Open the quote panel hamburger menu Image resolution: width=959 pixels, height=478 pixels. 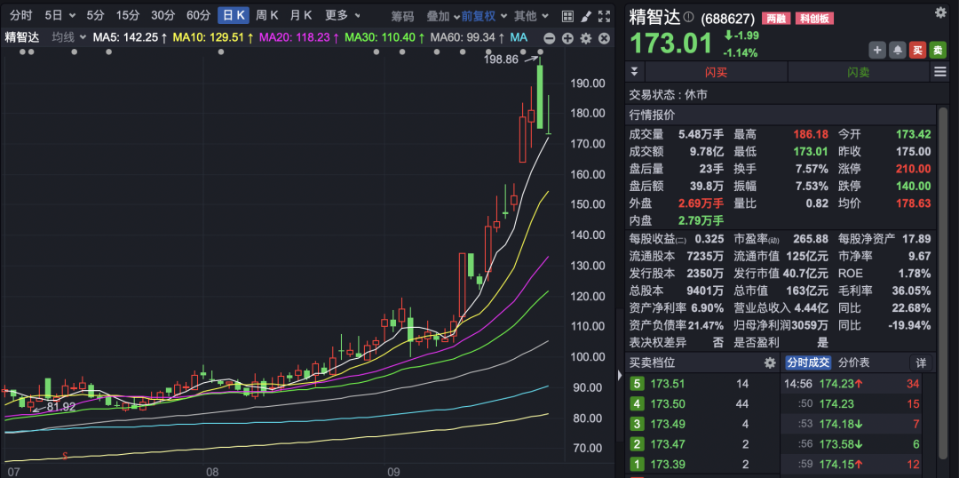tap(940, 72)
